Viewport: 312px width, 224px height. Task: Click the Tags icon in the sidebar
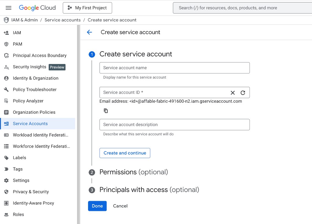(7, 169)
